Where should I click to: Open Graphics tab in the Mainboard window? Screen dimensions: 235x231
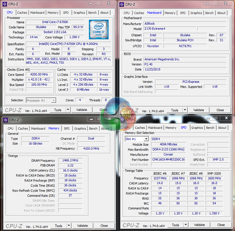point(196,13)
